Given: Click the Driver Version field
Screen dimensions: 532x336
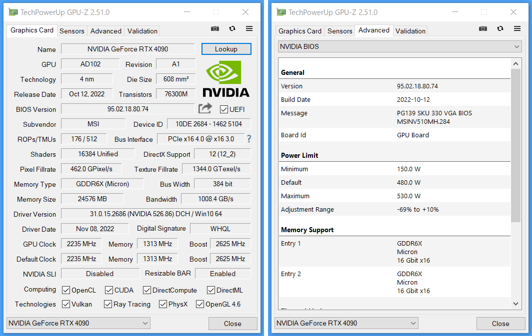Looking at the screenshot, I should [x=156, y=214].
